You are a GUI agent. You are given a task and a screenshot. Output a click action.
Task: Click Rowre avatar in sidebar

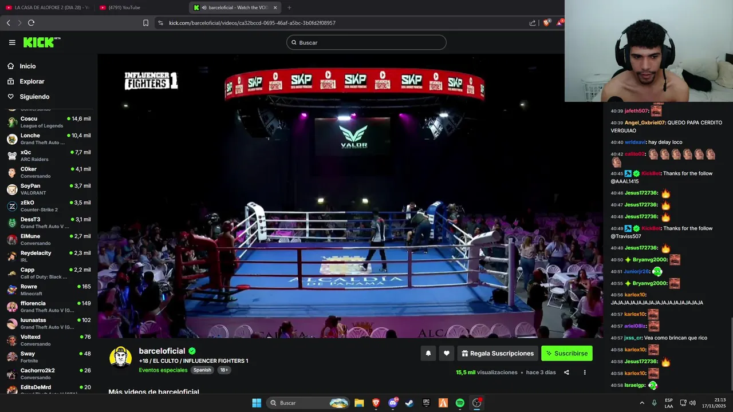click(12, 290)
